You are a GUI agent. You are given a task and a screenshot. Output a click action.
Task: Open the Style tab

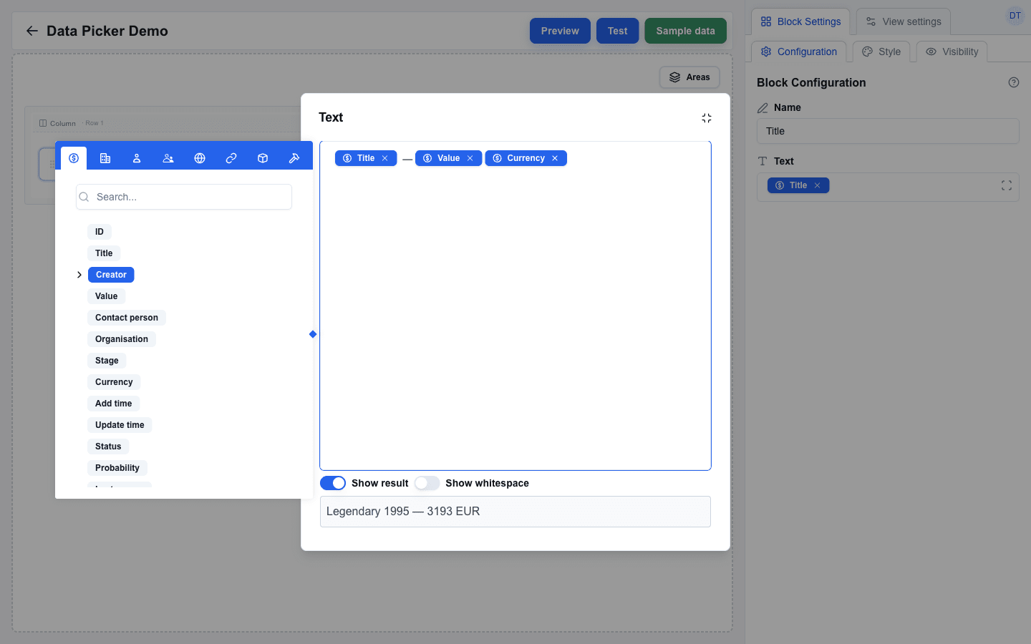click(881, 52)
